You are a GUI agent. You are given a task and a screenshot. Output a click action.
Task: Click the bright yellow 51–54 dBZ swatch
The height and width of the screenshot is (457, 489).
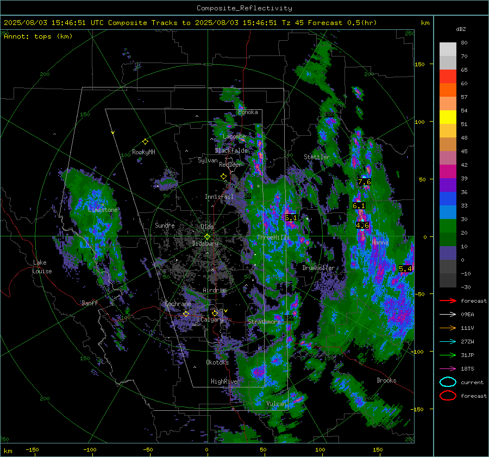click(448, 117)
